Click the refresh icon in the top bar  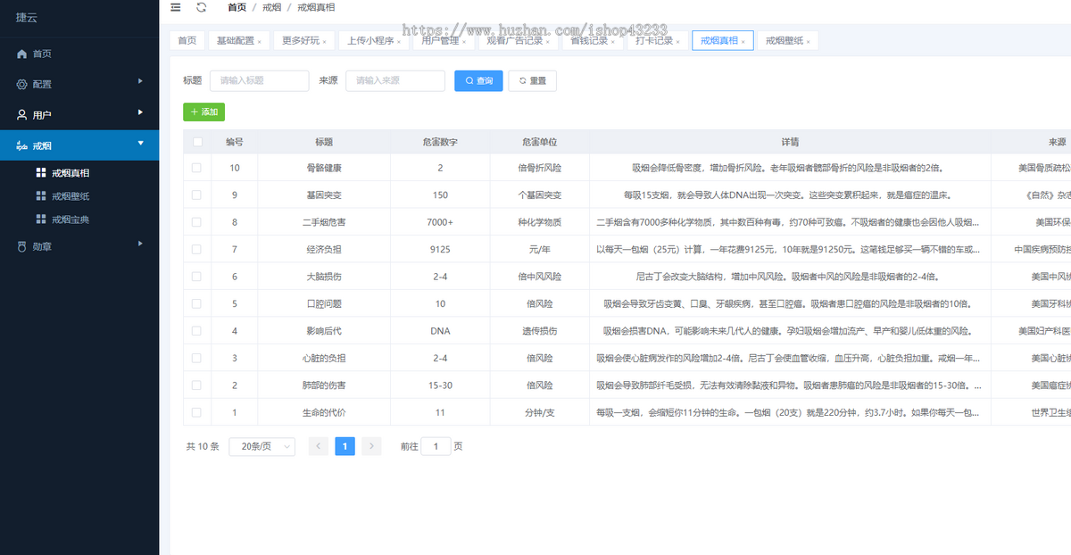coord(202,7)
